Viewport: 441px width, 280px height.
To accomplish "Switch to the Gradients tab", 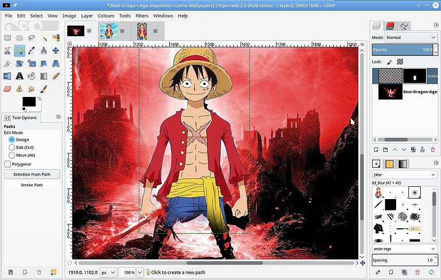I will pos(403,164).
